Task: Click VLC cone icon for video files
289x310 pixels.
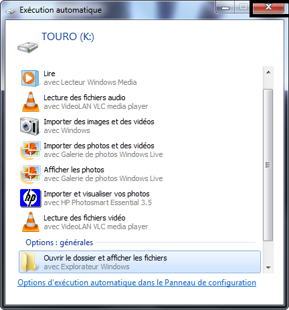Action: click(31, 222)
